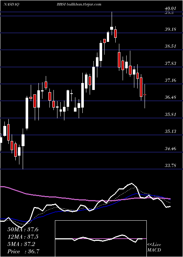The image size is (183, 257).
Task: Click the 40.01 price axis label
Action: pos(171,8)
